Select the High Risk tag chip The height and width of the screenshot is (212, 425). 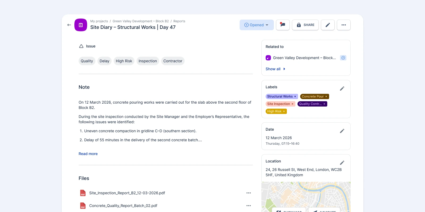(x=124, y=61)
